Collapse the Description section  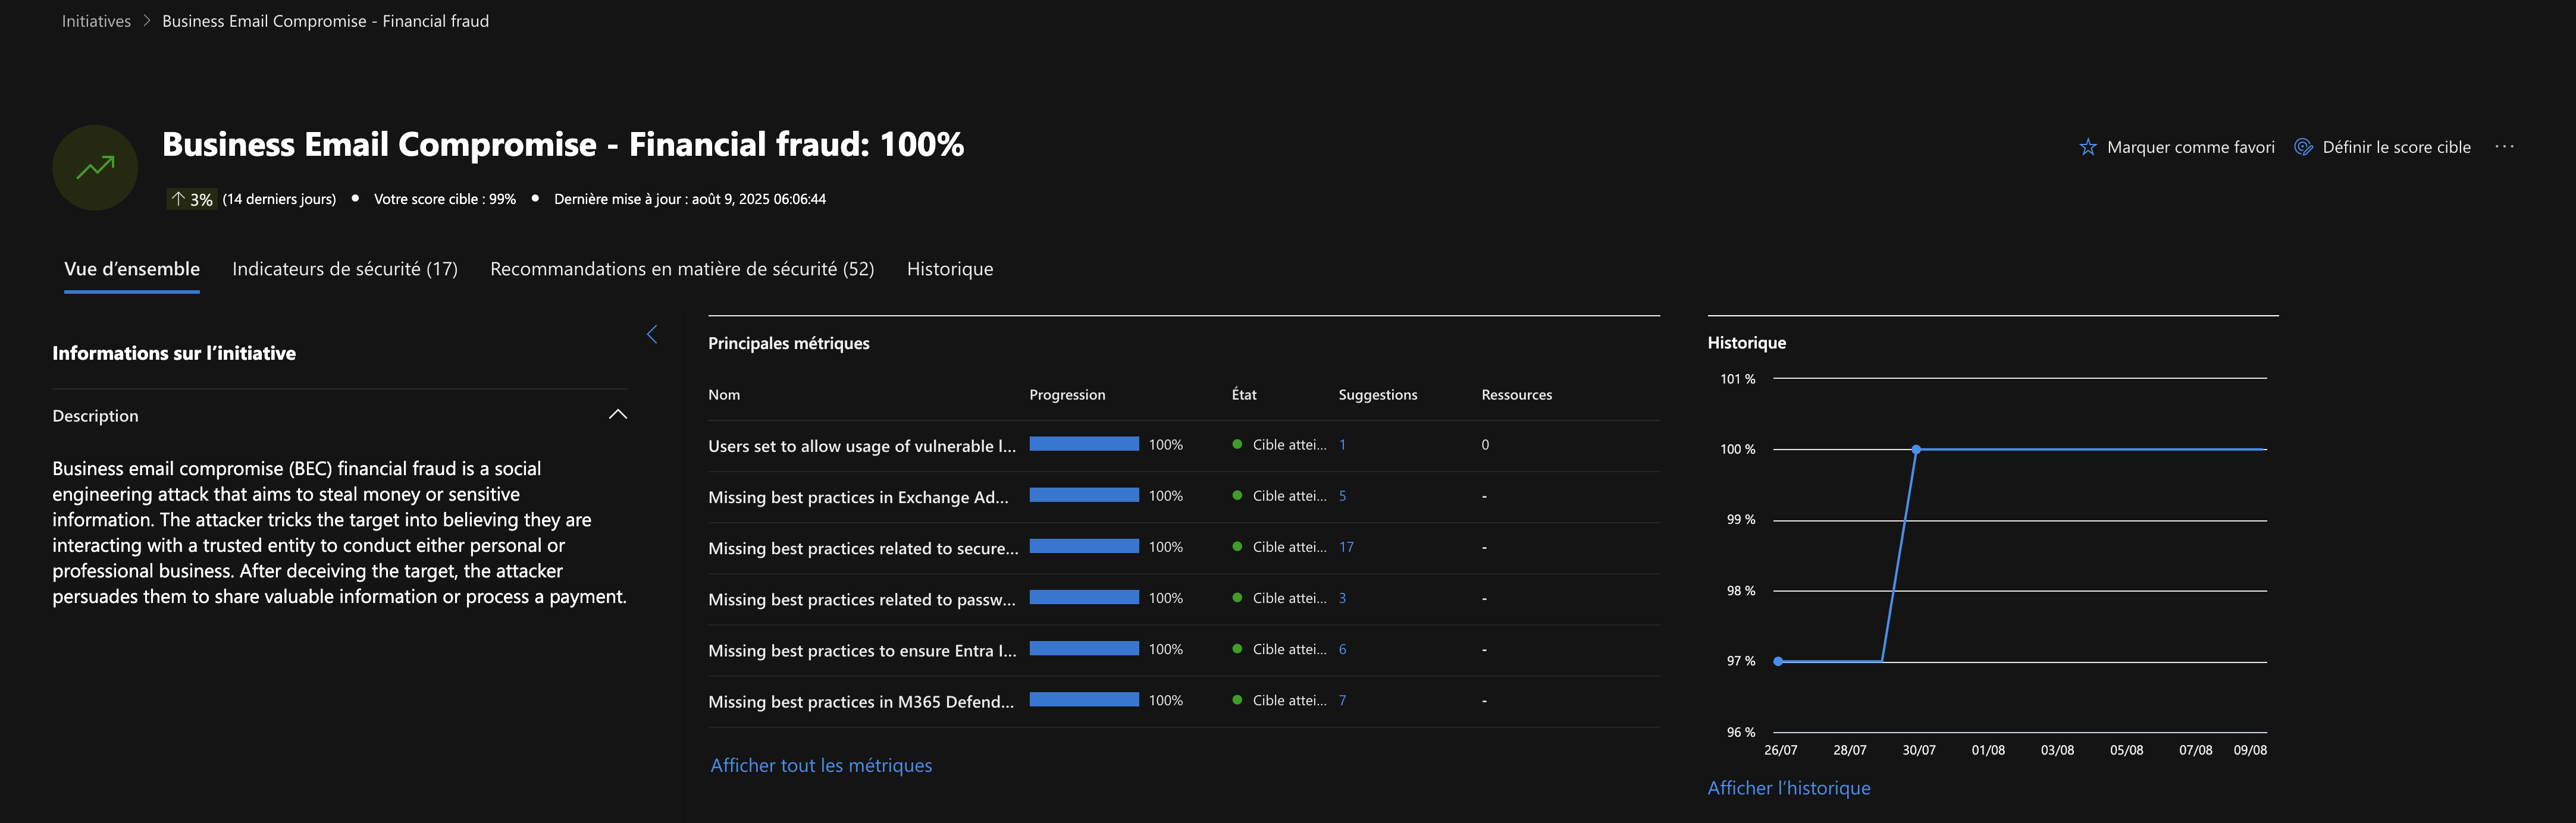tap(617, 415)
